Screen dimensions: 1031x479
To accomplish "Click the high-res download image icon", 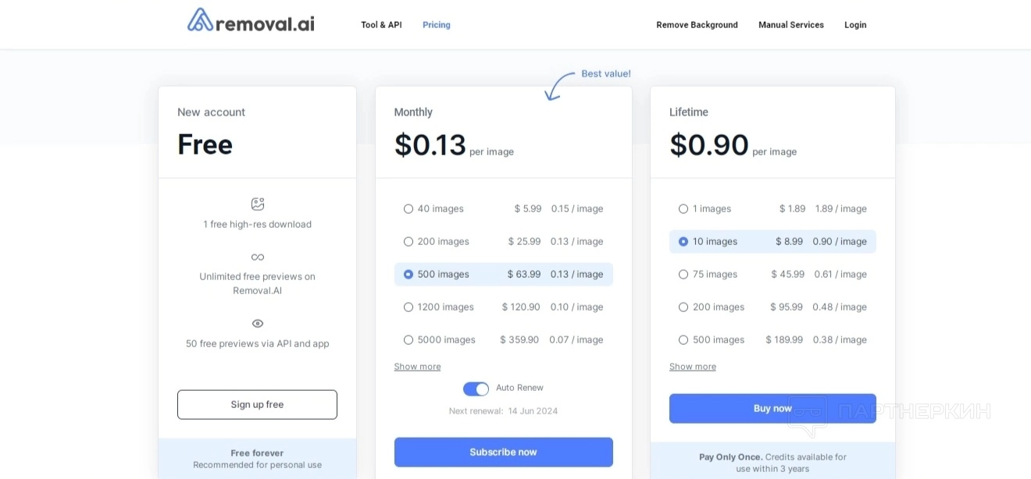I will pos(258,204).
